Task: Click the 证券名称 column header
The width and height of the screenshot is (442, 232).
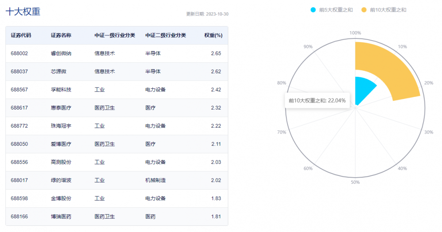Action: [61, 35]
